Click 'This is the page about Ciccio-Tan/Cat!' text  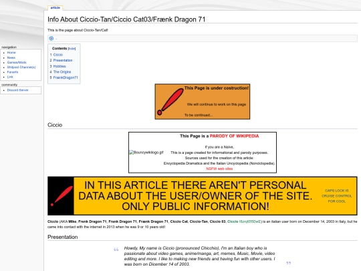78,30
